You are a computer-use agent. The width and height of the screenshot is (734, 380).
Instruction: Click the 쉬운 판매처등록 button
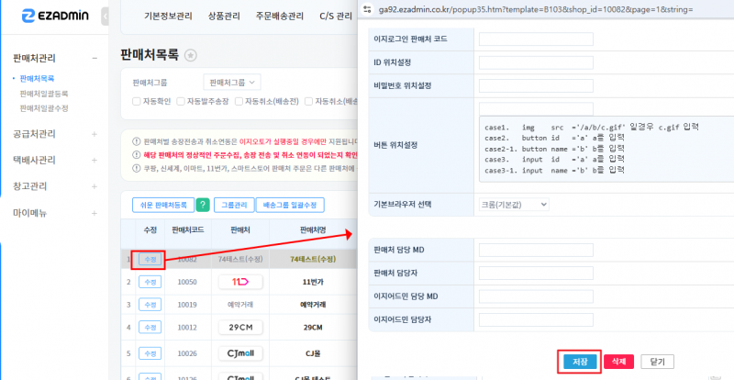coord(163,206)
